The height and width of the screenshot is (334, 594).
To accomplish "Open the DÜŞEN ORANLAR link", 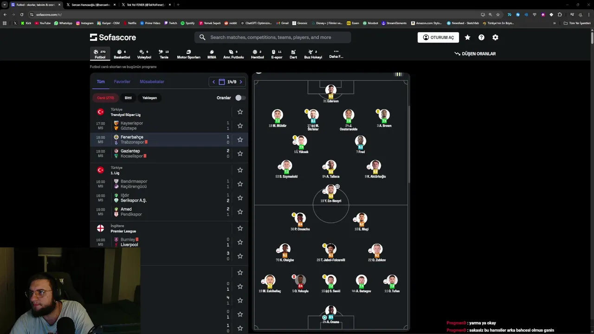I will coord(475,54).
